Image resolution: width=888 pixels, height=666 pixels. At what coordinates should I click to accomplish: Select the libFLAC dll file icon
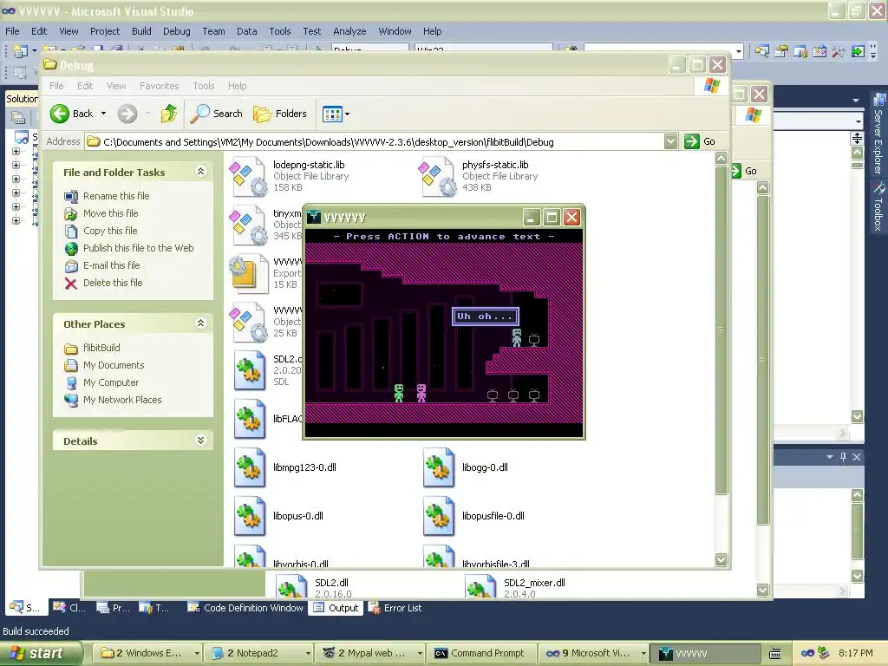250,419
